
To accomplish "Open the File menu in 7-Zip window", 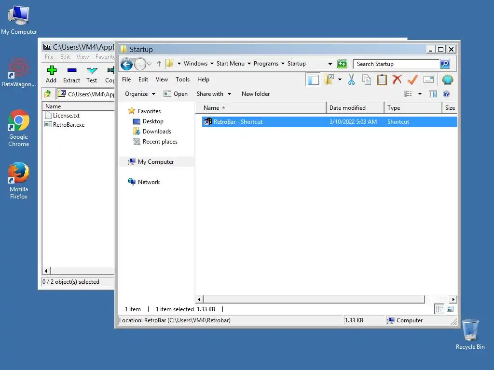I will click(49, 57).
